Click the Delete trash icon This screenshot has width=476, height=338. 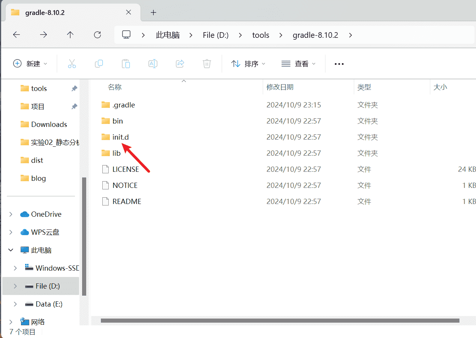coord(207,64)
